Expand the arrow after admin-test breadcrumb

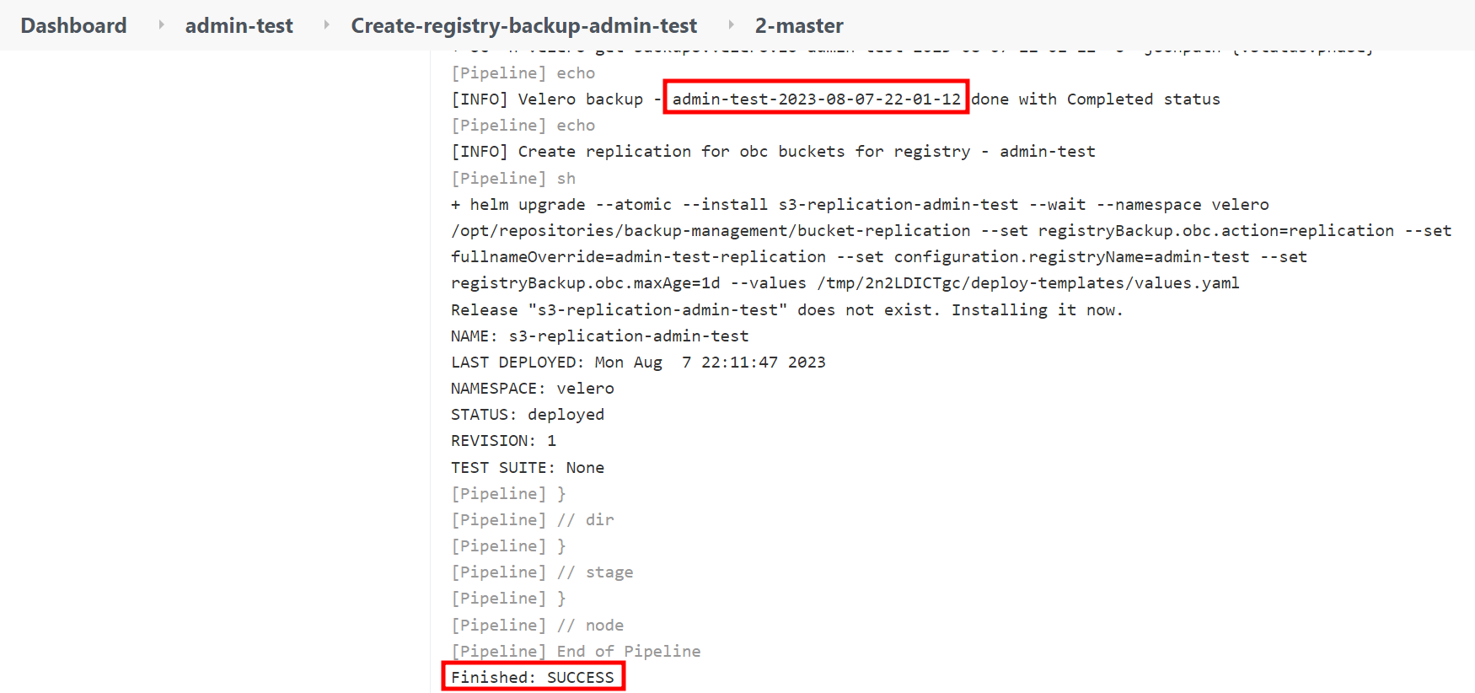pyautogui.click(x=326, y=25)
